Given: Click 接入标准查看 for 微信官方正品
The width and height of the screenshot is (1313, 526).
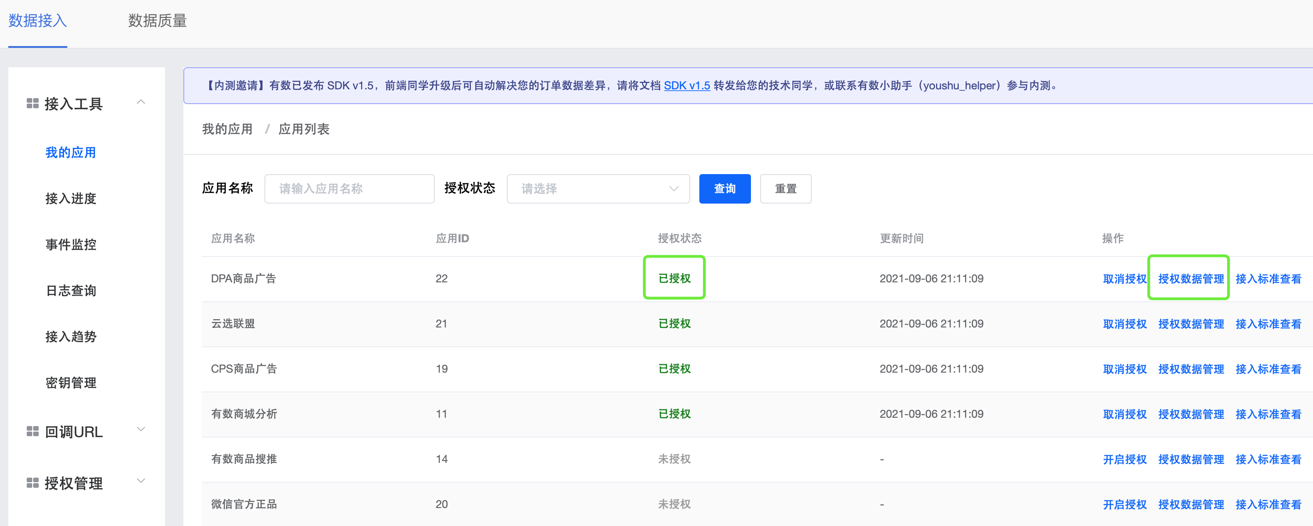Looking at the screenshot, I should click(1268, 504).
